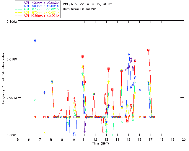Click the x-axis tick label 12

pyautogui.click(x=95, y=139)
